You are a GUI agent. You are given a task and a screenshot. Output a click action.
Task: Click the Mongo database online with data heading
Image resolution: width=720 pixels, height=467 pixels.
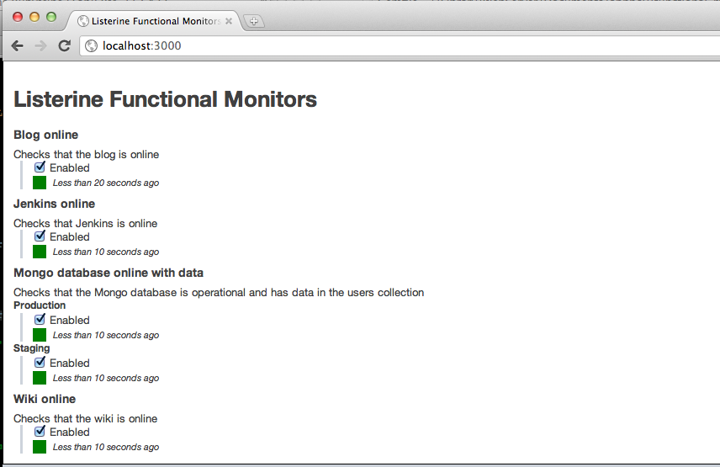click(109, 273)
